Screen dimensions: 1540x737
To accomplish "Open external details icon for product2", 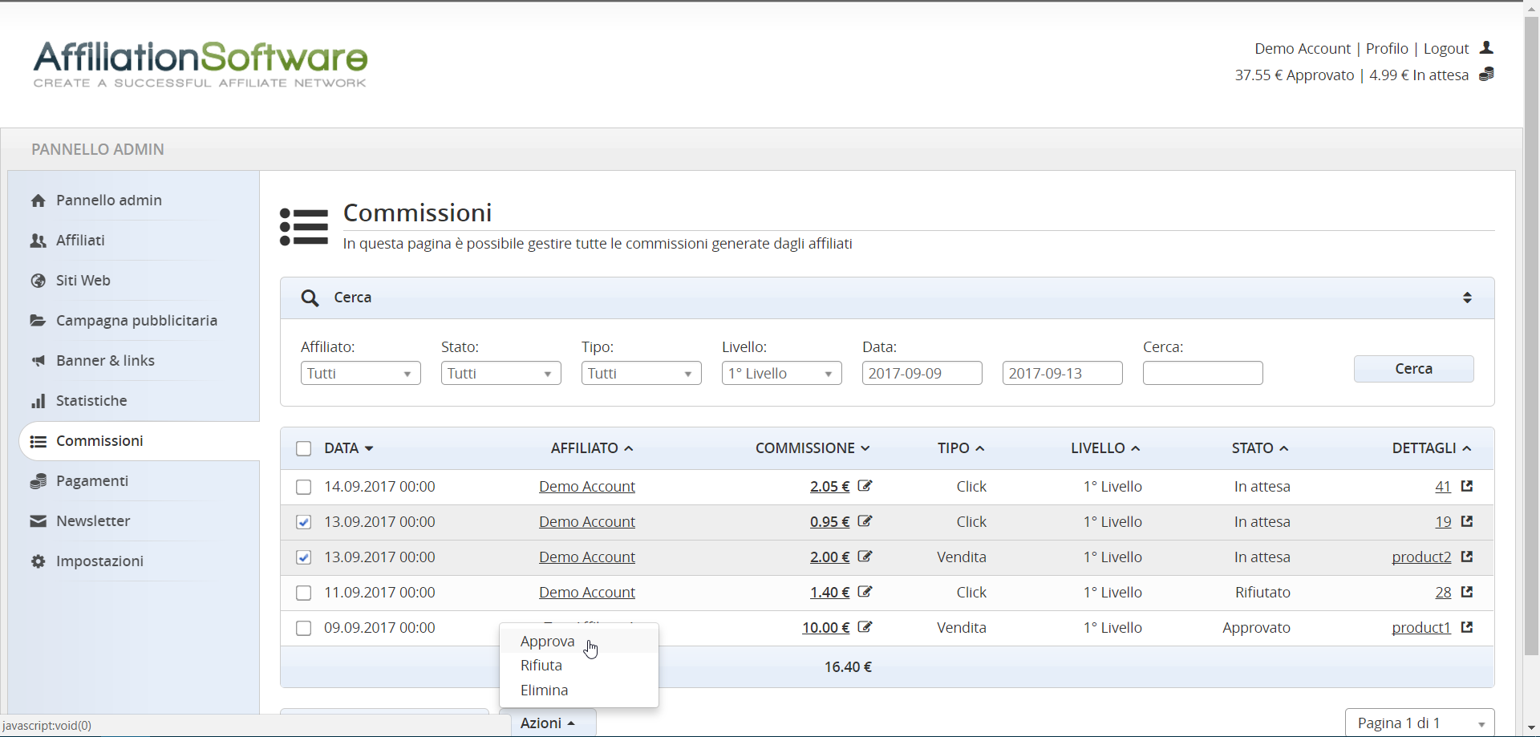I will [x=1467, y=557].
